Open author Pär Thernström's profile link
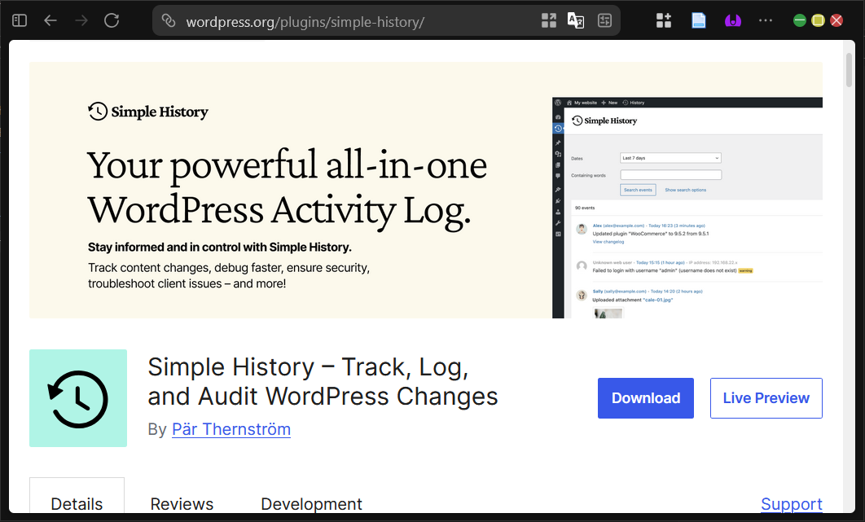 point(231,429)
